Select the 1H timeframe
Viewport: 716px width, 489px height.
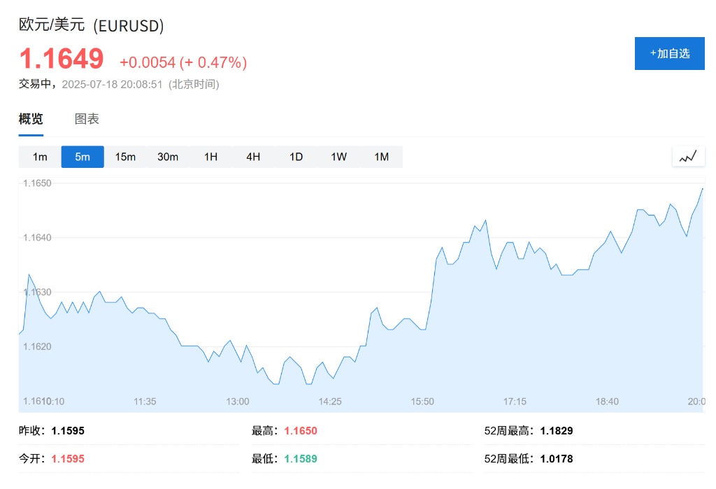pos(210,157)
